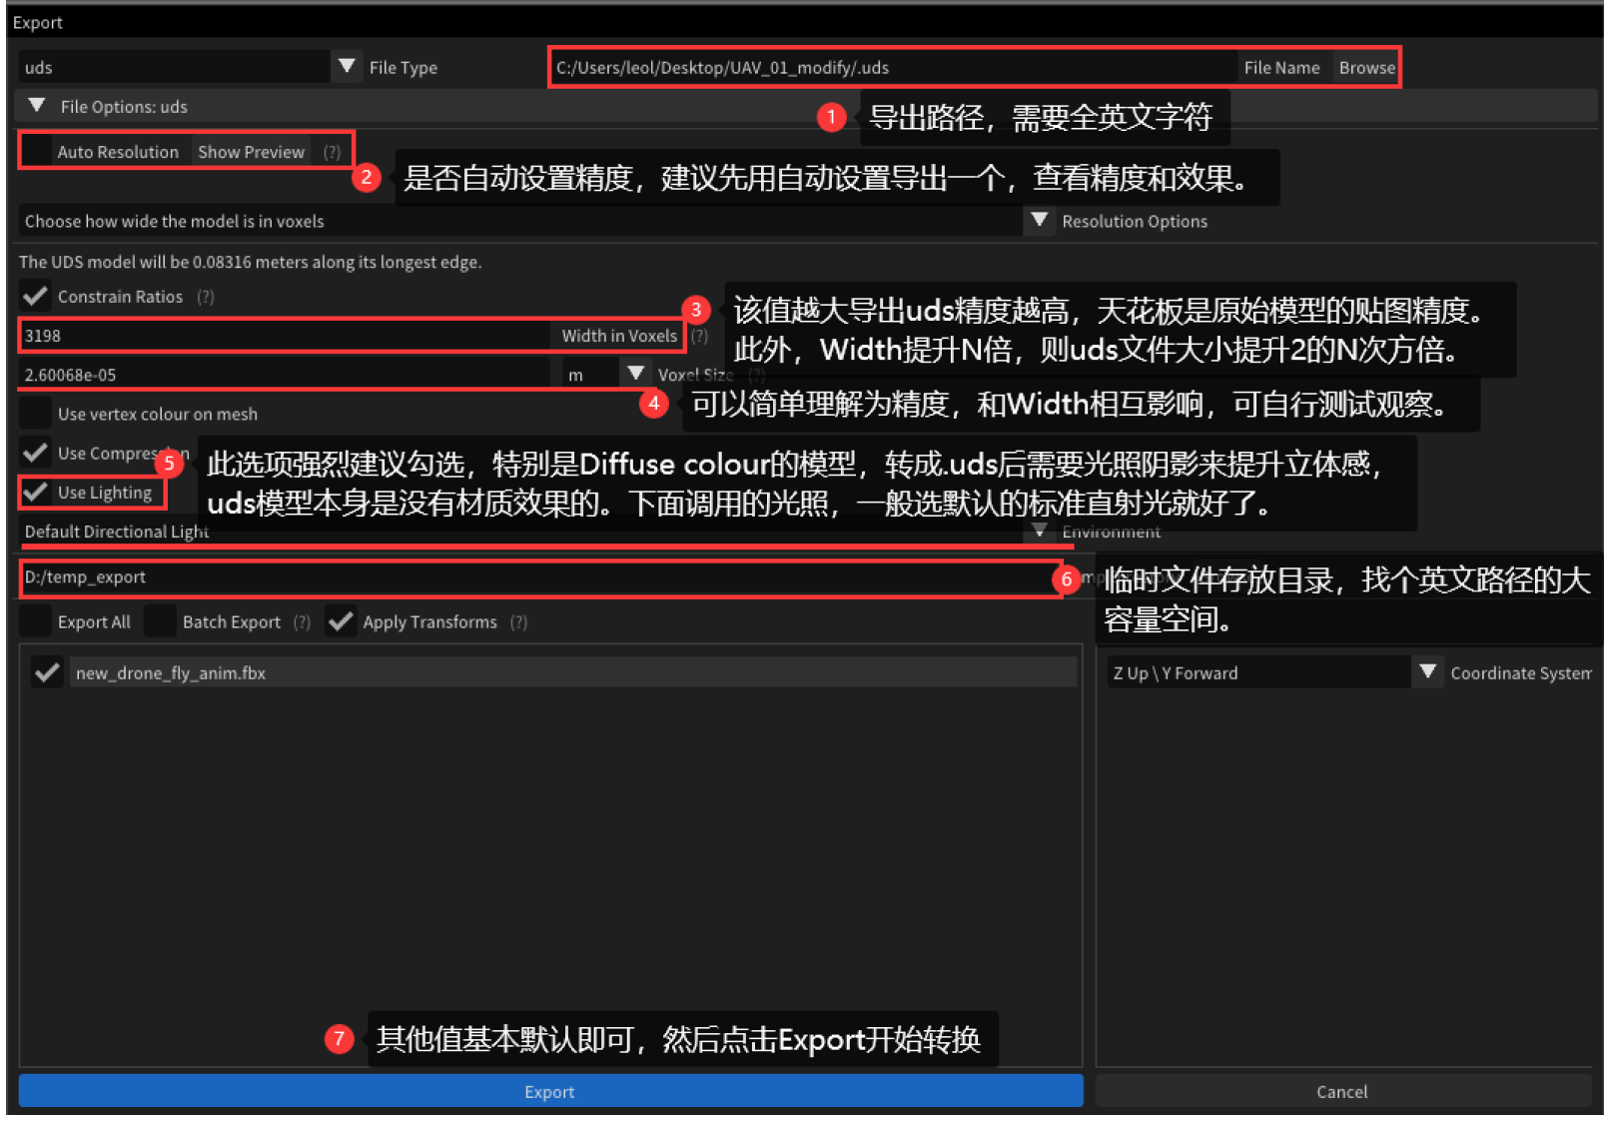
Task: Click the Export button
Action: pos(550,1091)
